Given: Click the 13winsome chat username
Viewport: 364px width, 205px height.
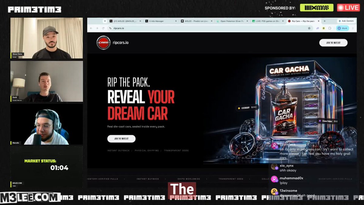Looking at the screenshot, I should [288, 190].
